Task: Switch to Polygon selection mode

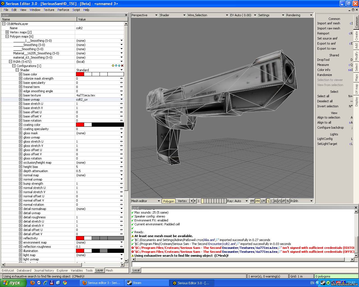Action: (169, 201)
